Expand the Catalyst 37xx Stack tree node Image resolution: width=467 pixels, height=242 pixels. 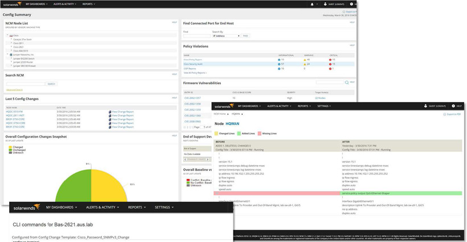click(x=11, y=39)
